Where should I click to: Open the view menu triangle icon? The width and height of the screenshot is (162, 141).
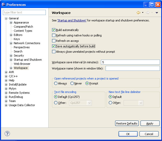(157, 13)
